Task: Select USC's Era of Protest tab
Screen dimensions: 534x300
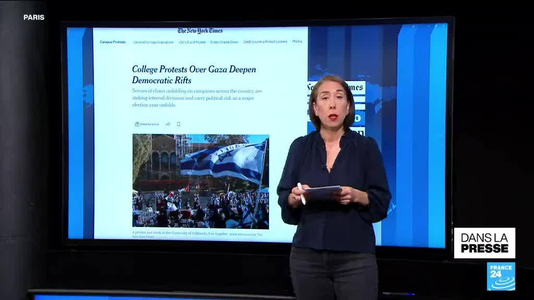Action: (192, 42)
